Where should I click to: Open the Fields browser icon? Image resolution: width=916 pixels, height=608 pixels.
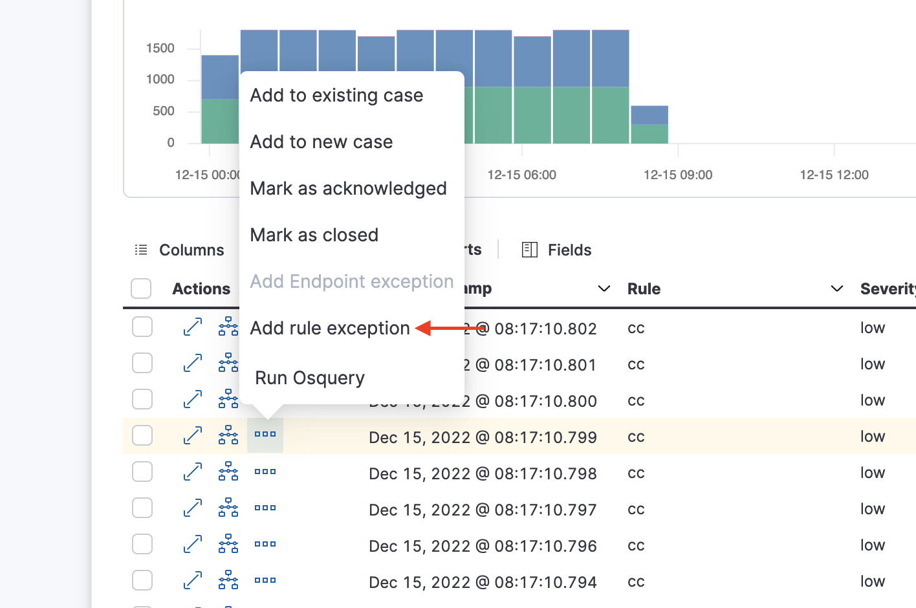pos(530,250)
